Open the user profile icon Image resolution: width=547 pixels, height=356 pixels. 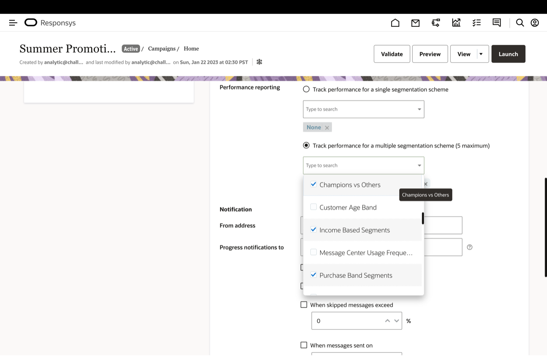(535, 23)
